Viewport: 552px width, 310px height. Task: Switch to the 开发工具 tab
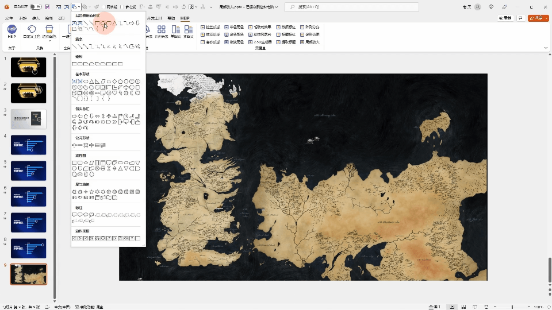pyautogui.click(x=155, y=18)
